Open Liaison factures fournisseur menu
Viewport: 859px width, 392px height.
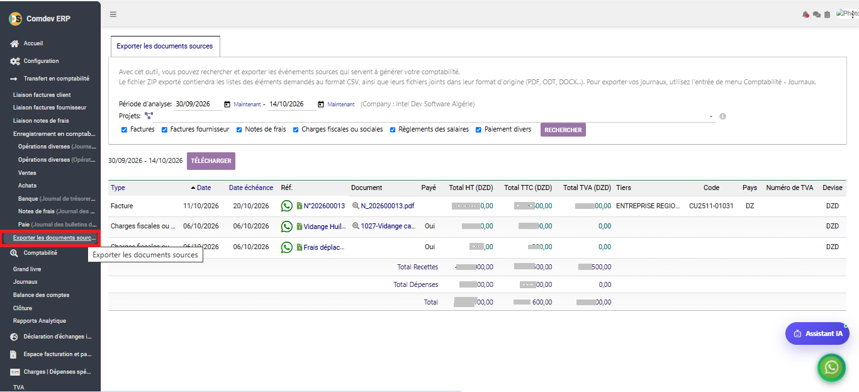50,108
